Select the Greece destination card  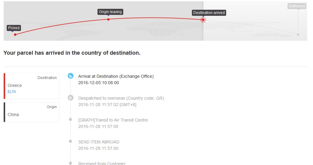tap(32, 86)
